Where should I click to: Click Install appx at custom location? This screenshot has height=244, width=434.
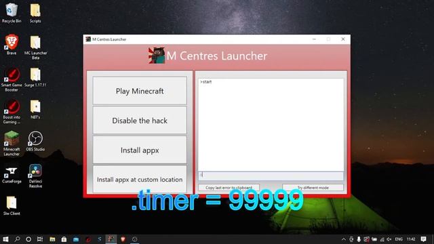click(x=140, y=179)
